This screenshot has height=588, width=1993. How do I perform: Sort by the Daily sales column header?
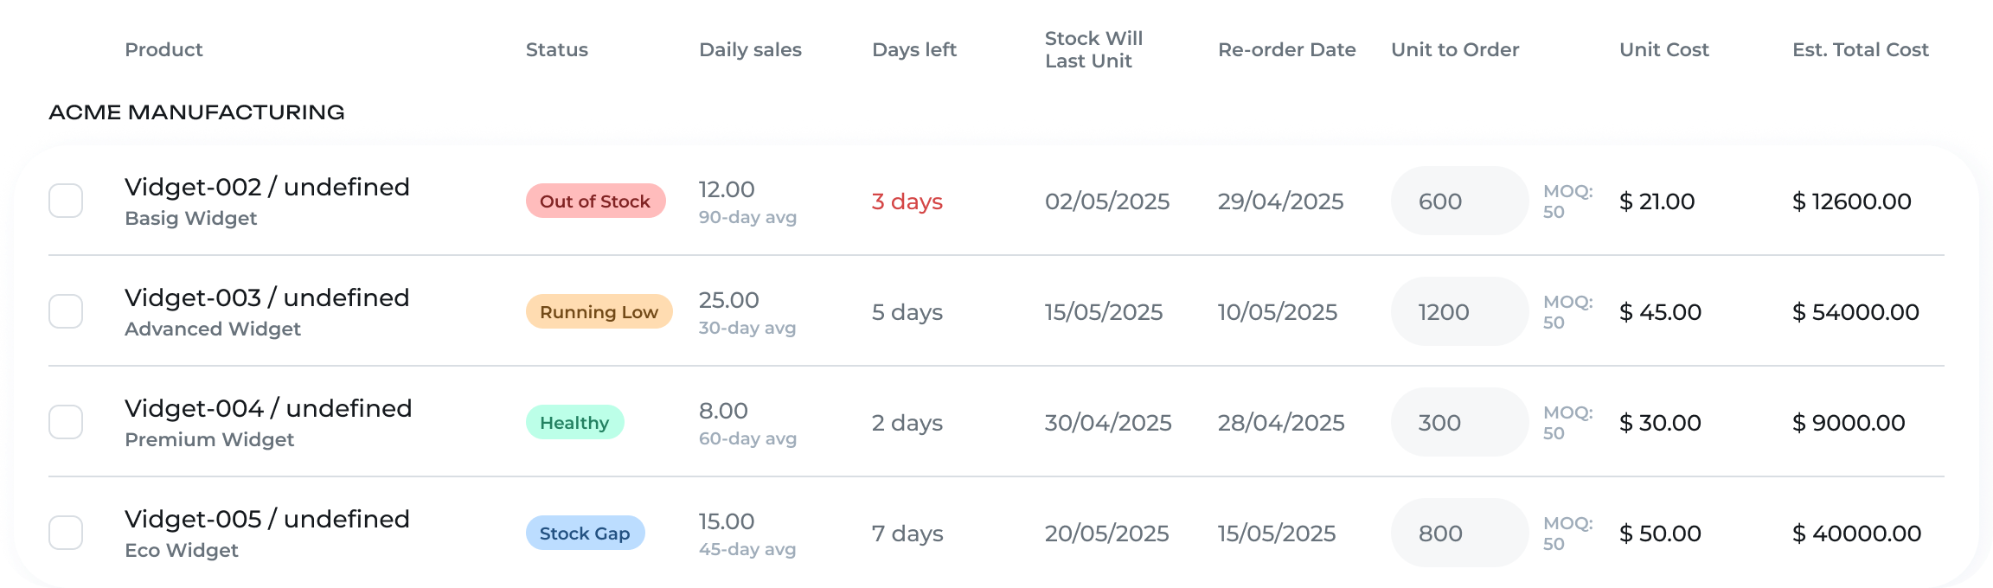750,49
